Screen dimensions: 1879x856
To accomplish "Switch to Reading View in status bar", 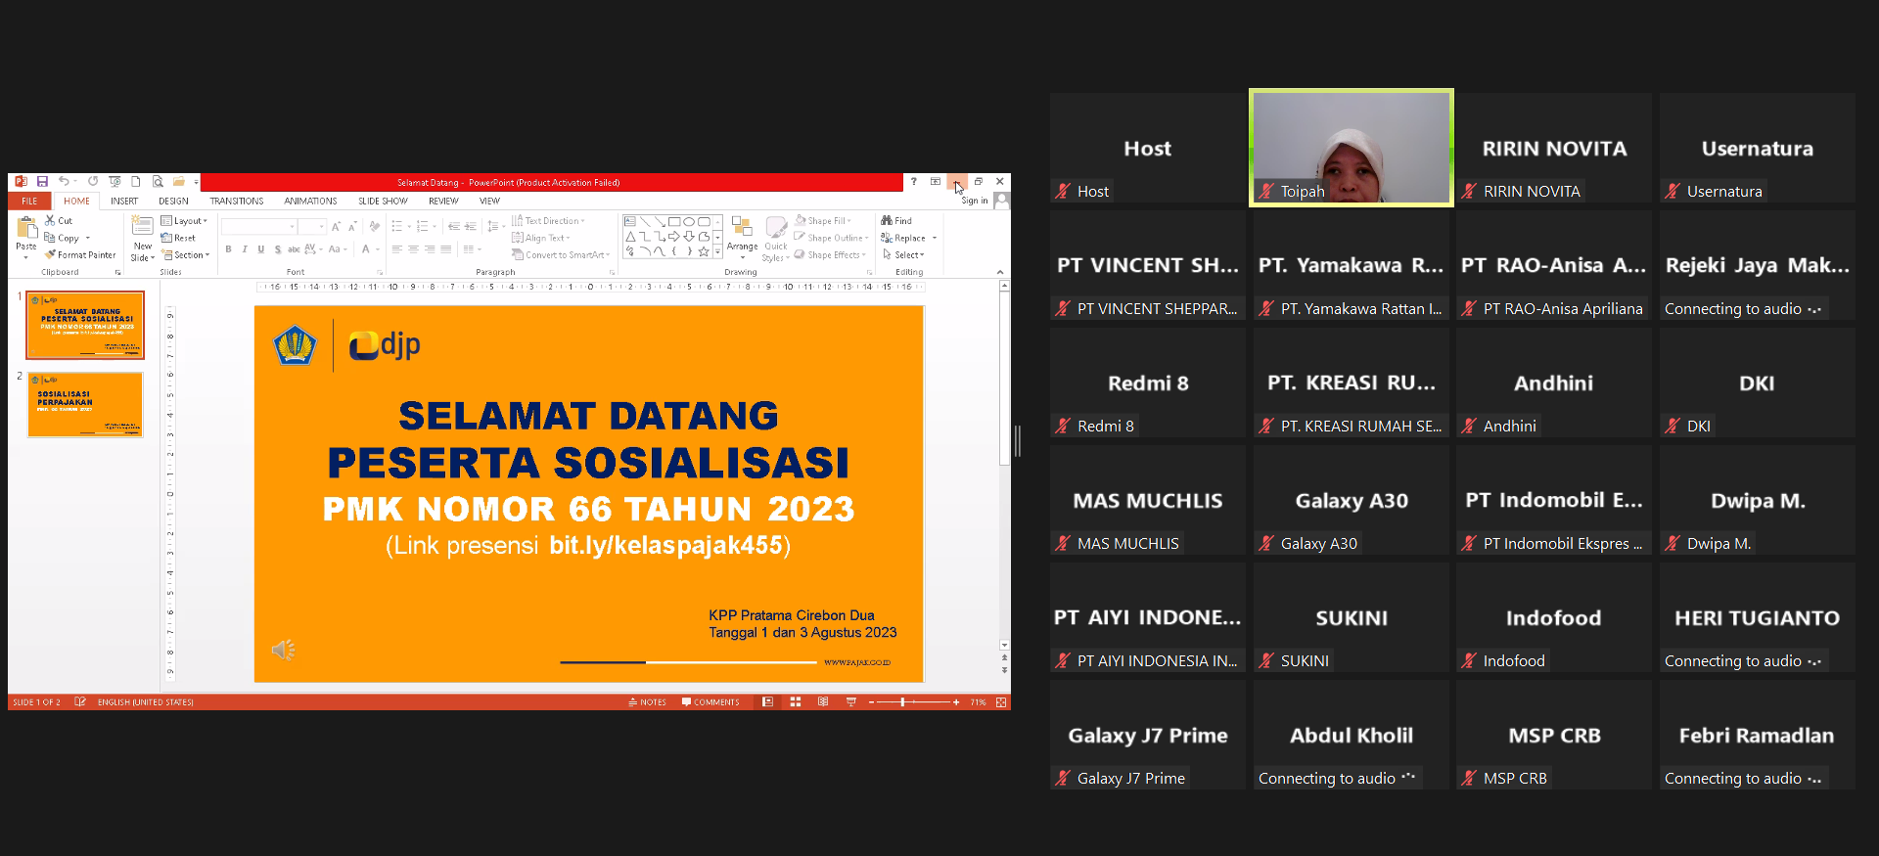I will (823, 702).
